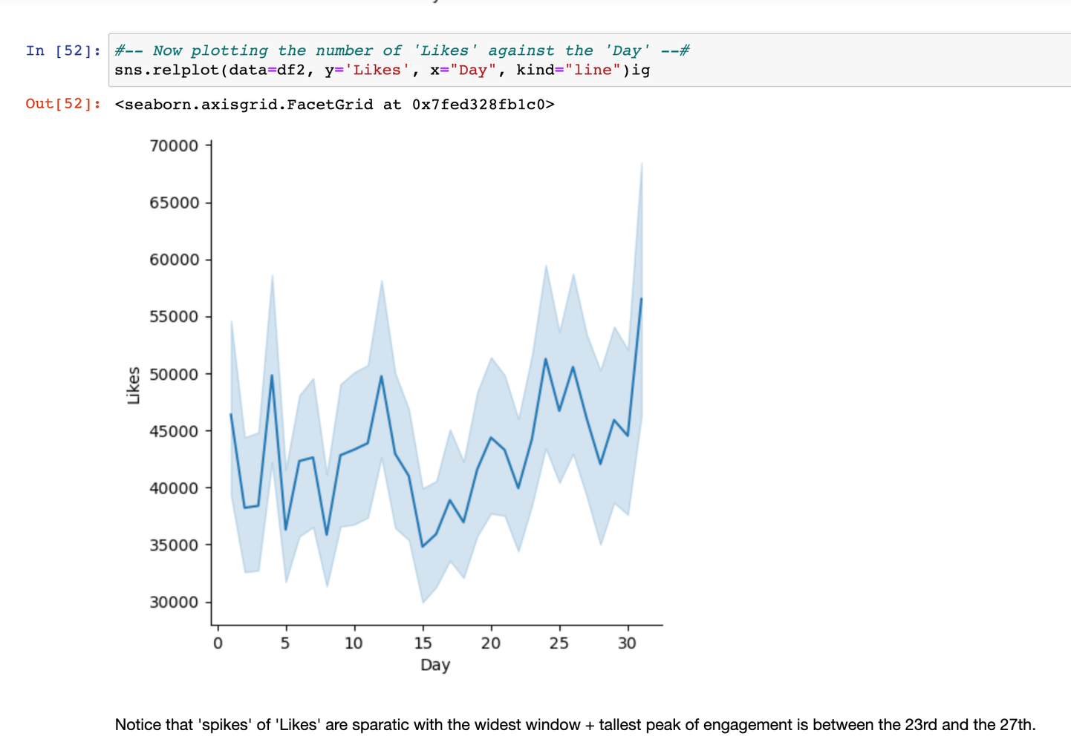Click the Day x-axis label
This screenshot has height=742, width=1071.
pyautogui.click(x=435, y=665)
